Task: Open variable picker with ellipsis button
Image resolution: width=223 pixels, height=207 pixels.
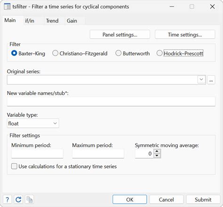Action: point(211,80)
